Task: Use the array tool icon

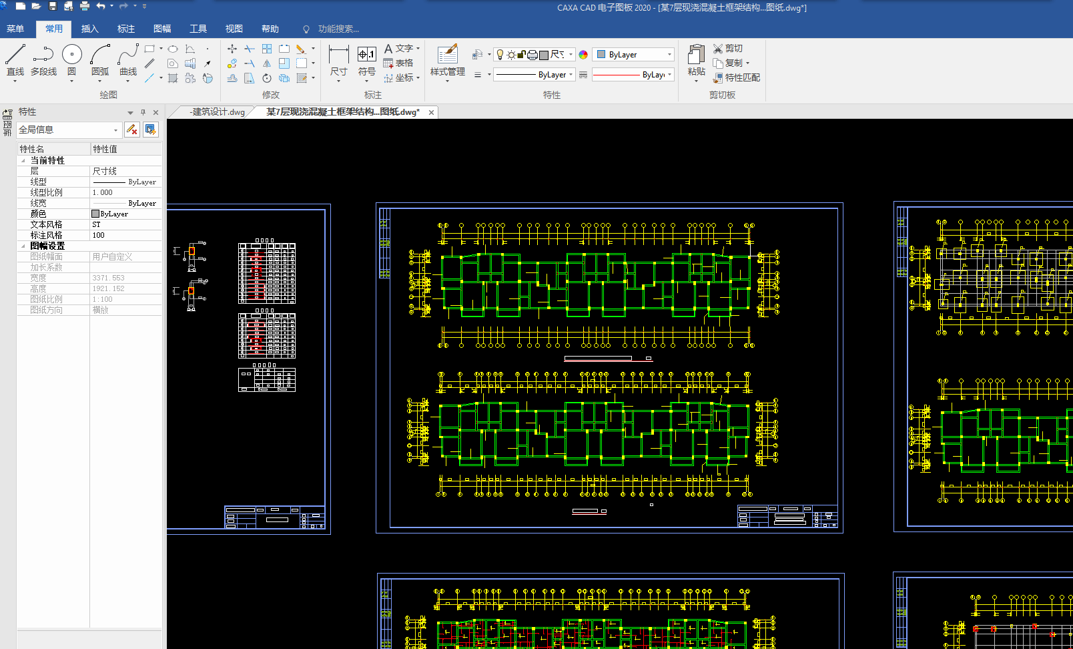Action: tap(267, 49)
